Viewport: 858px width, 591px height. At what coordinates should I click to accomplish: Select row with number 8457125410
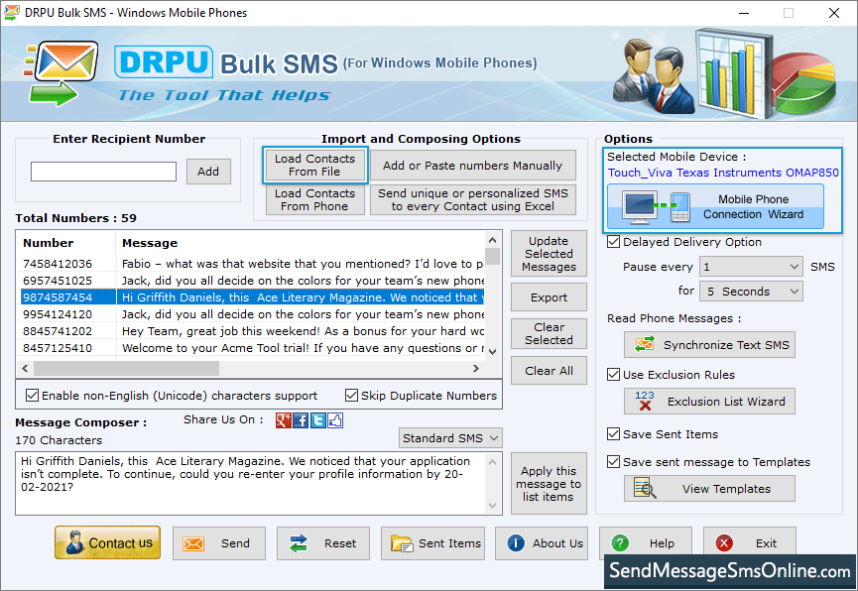[x=252, y=348]
